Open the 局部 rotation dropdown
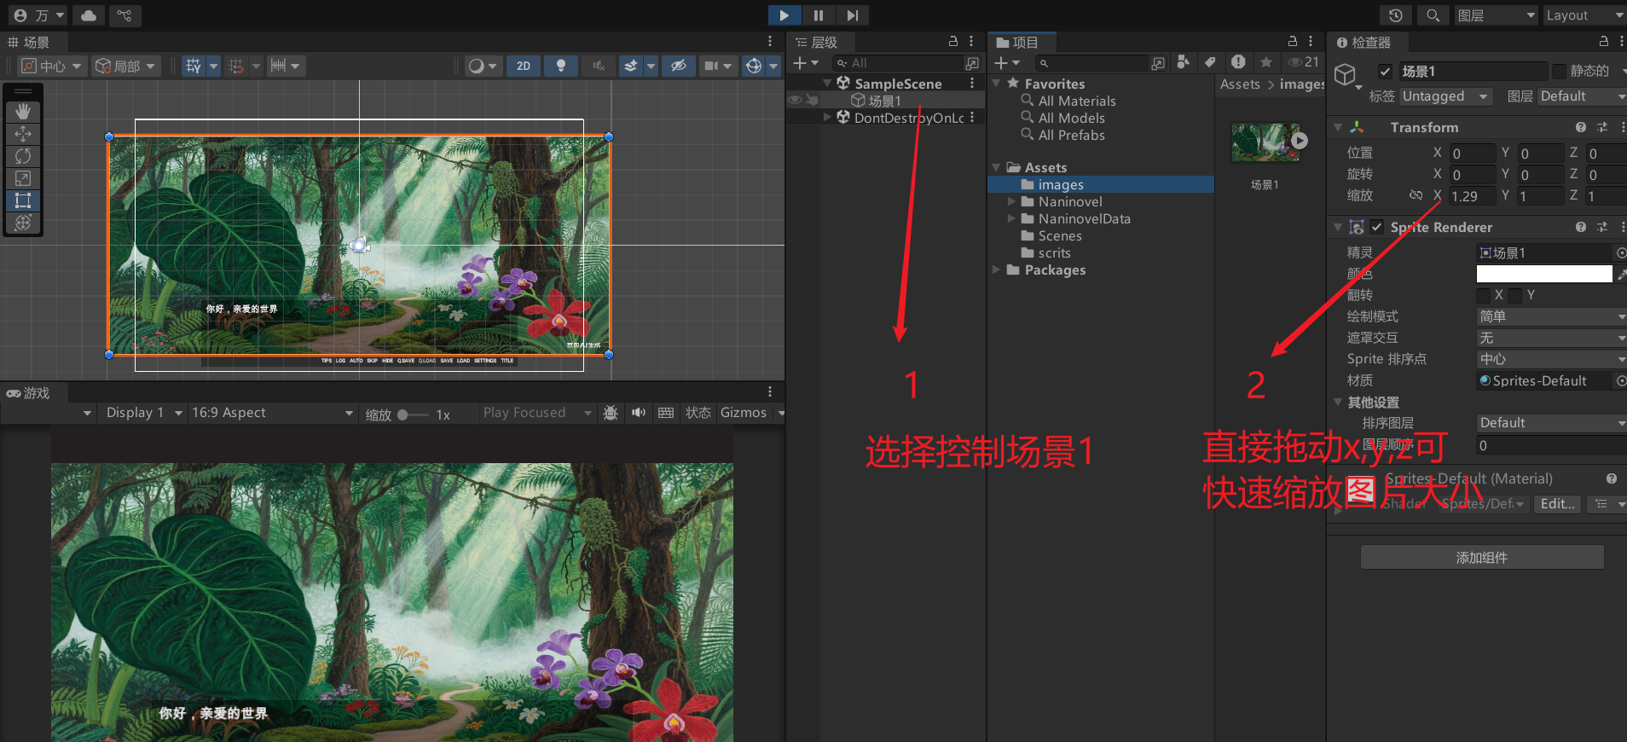This screenshot has height=742, width=1627. [x=125, y=66]
